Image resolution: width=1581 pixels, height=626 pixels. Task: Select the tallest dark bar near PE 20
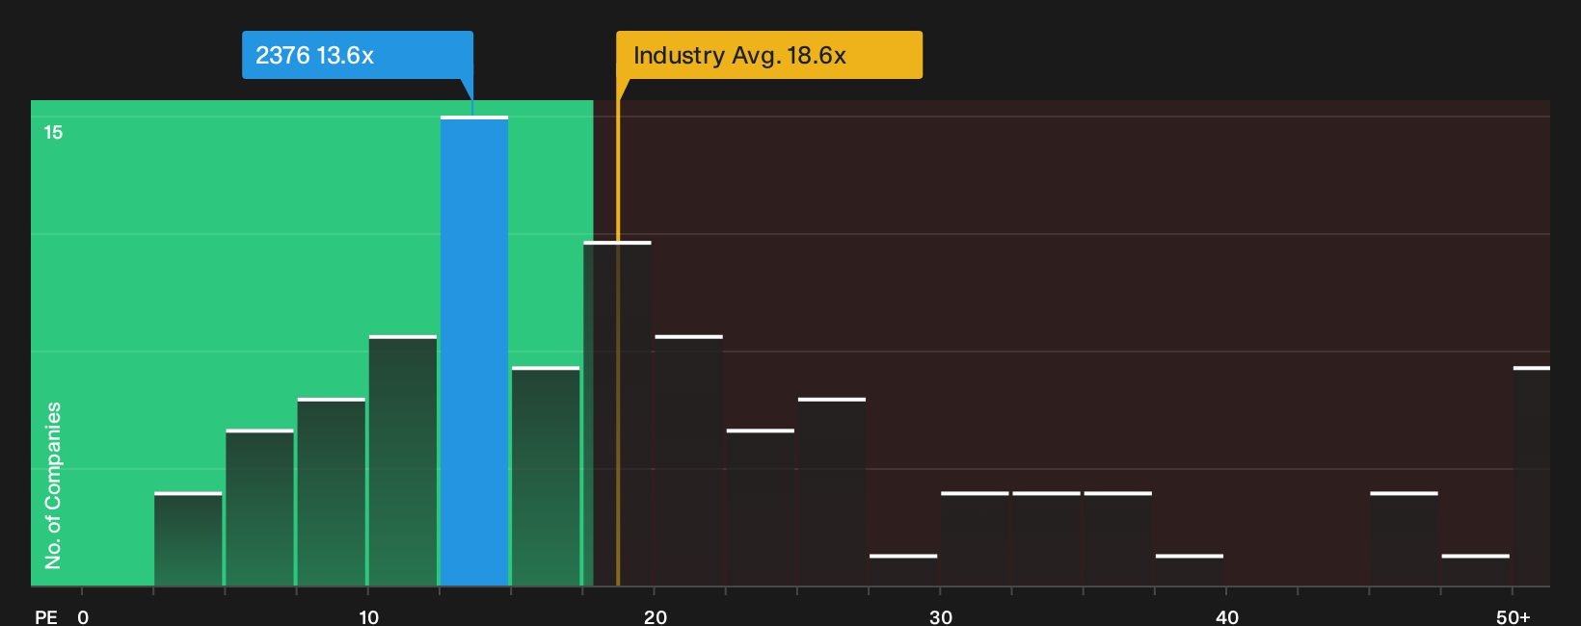click(617, 413)
